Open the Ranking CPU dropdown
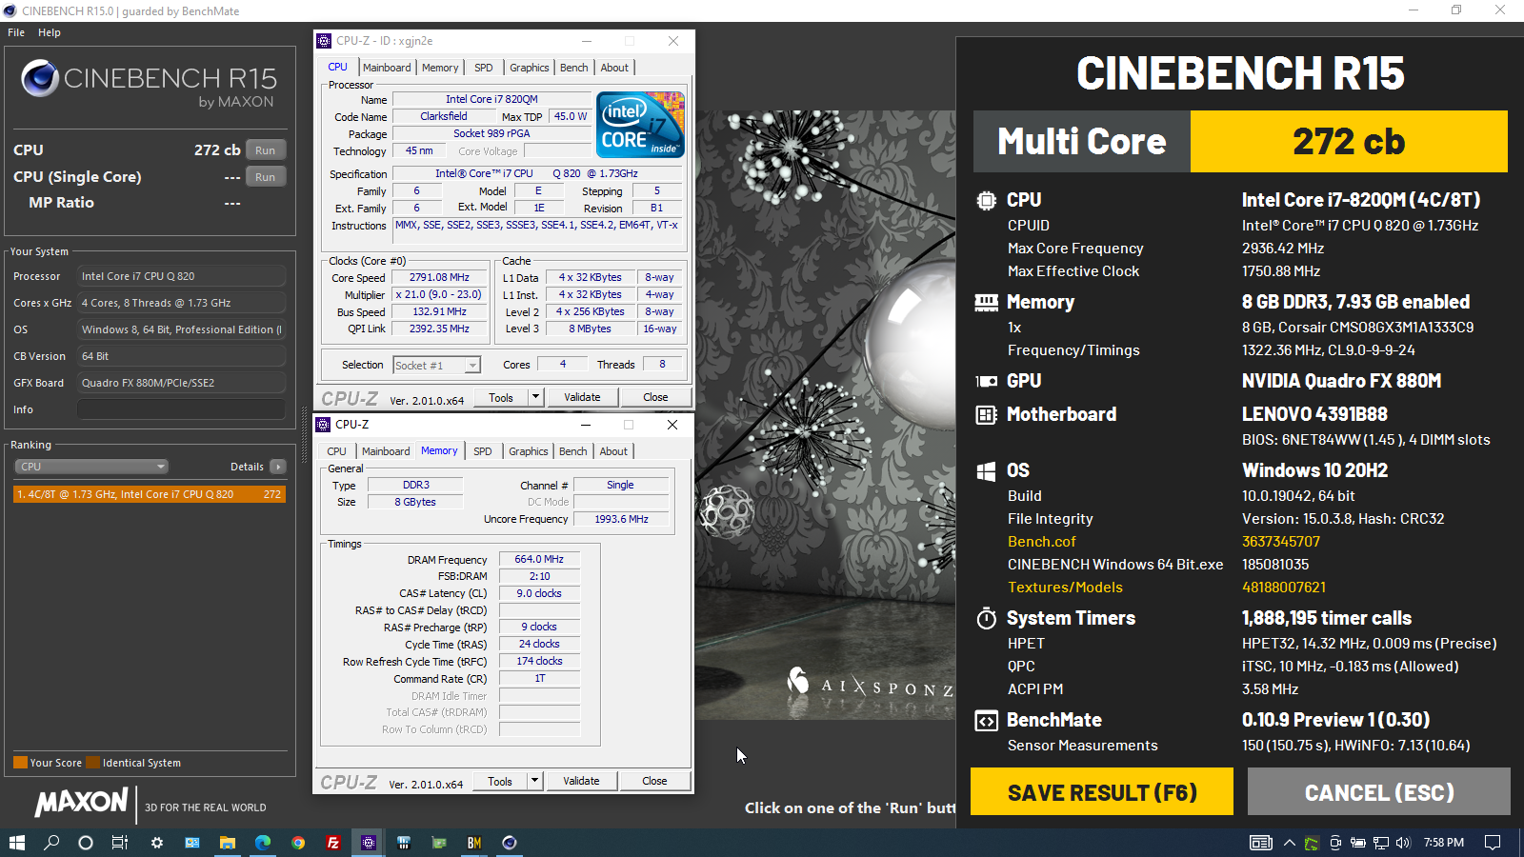 point(91,467)
